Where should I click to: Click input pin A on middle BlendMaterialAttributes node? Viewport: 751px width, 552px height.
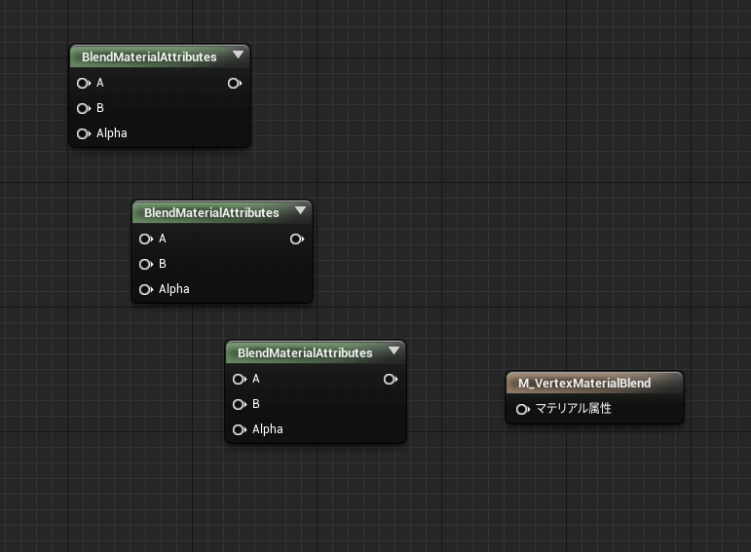[x=145, y=239]
